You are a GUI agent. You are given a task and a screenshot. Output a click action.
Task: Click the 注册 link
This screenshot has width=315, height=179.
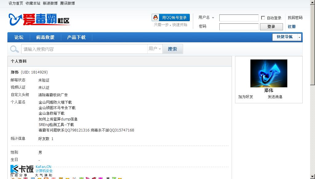coord(292,27)
